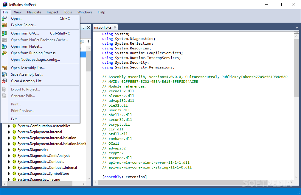Open the document tabs dropdown arrow

(297, 28)
